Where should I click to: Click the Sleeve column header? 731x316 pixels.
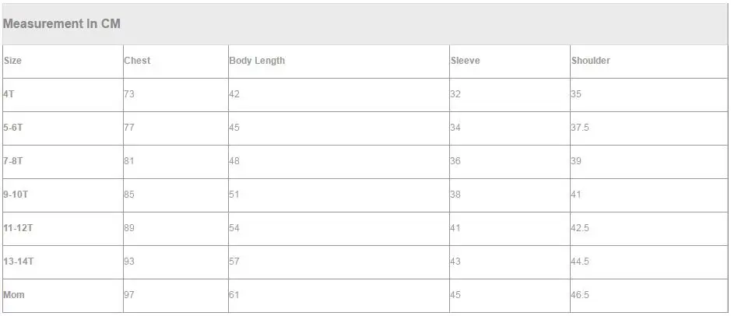pos(465,61)
